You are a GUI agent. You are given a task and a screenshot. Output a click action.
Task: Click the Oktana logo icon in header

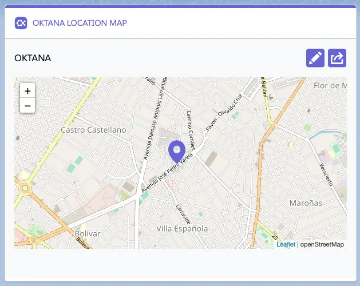(x=21, y=23)
